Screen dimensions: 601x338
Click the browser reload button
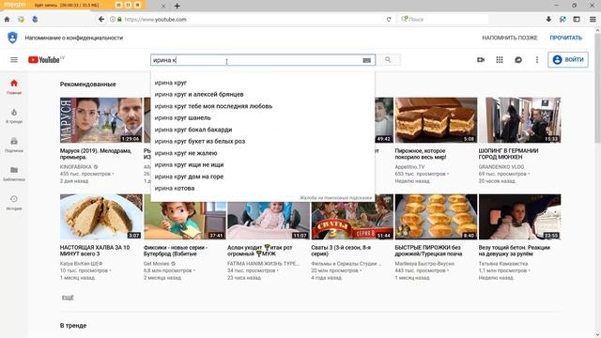389,19
